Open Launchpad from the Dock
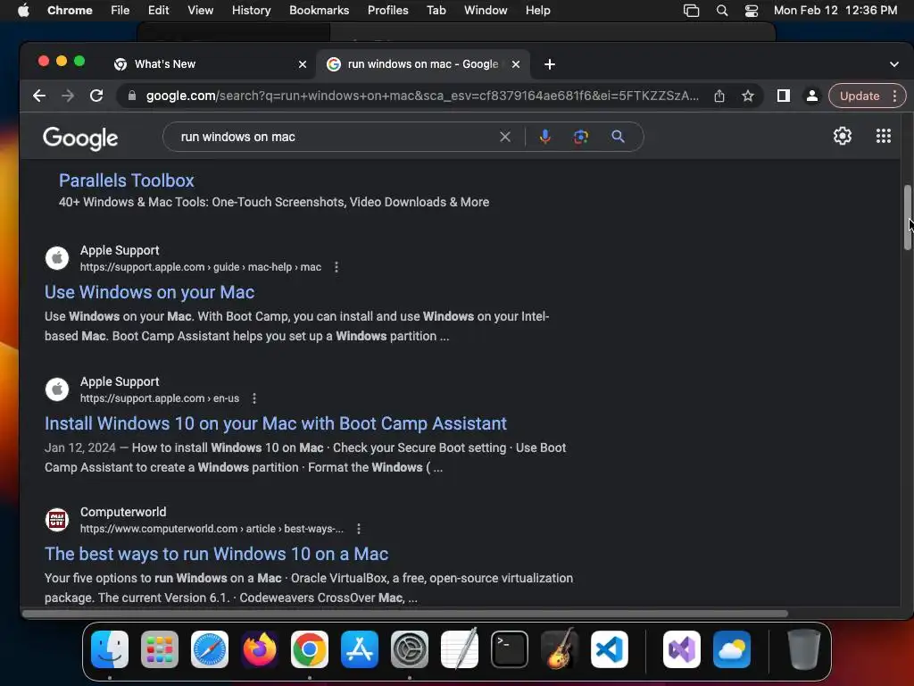 coord(160,649)
